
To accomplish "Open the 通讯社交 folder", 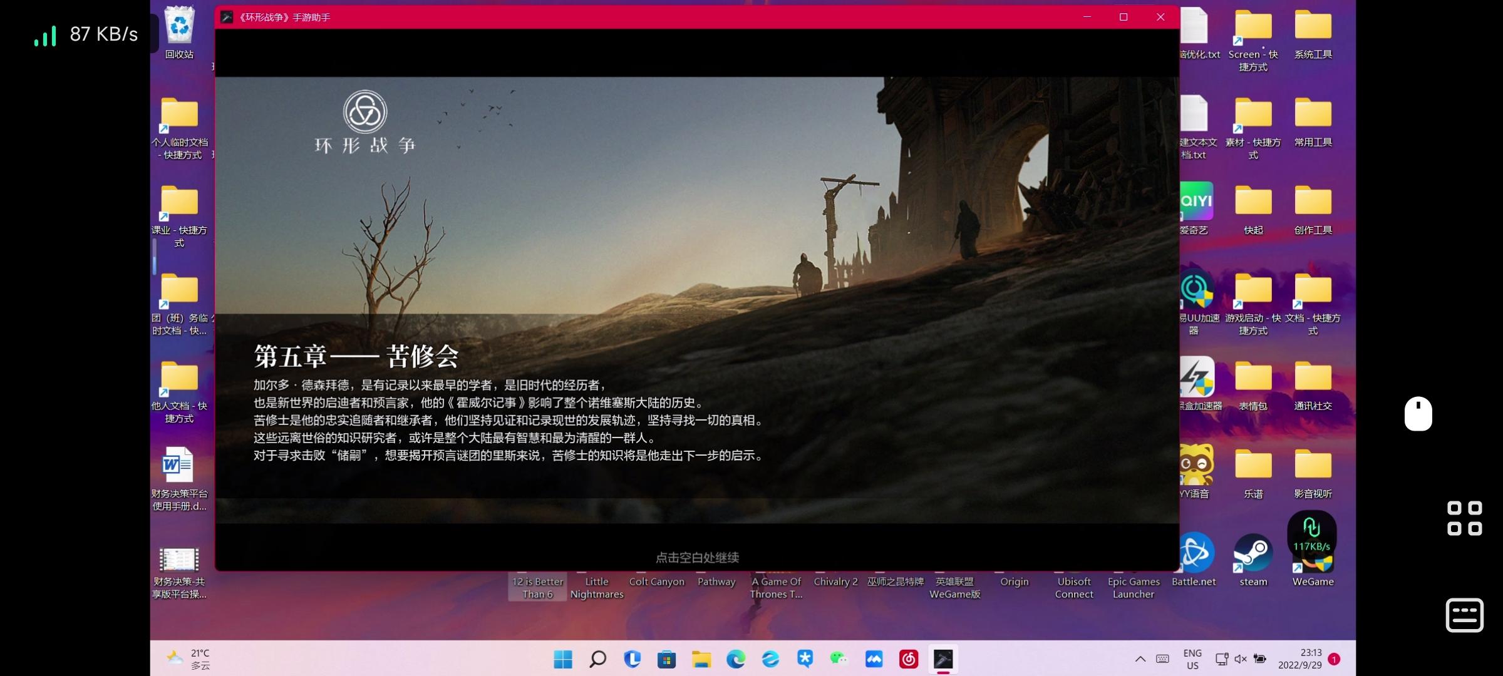I will click(x=1313, y=386).
